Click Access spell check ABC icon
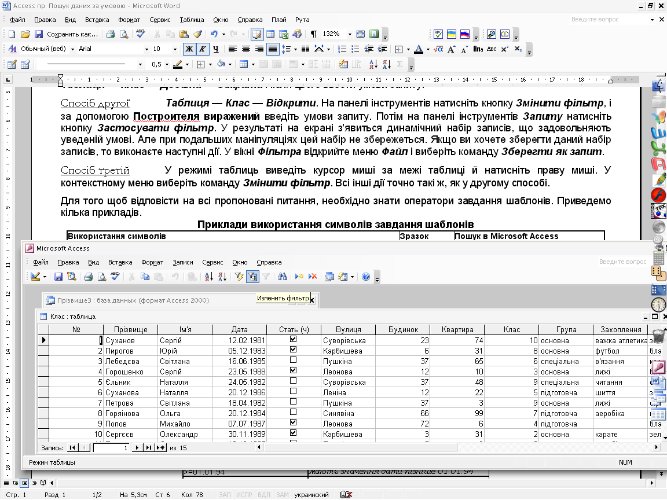 click(115, 277)
